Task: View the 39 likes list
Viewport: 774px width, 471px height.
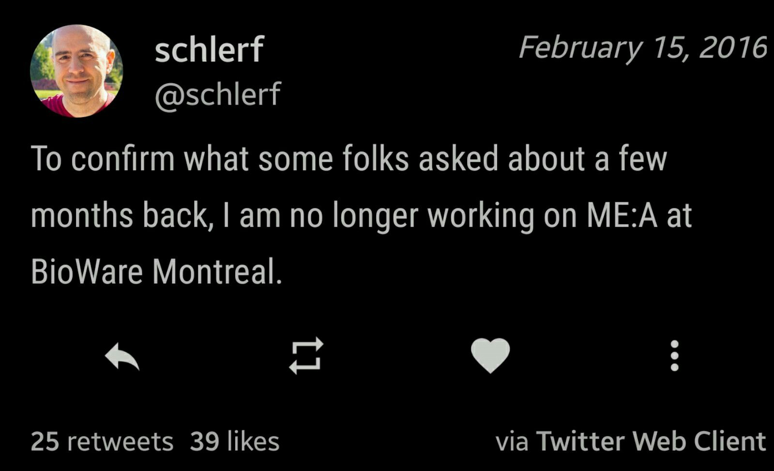Action: [x=235, y=441]
